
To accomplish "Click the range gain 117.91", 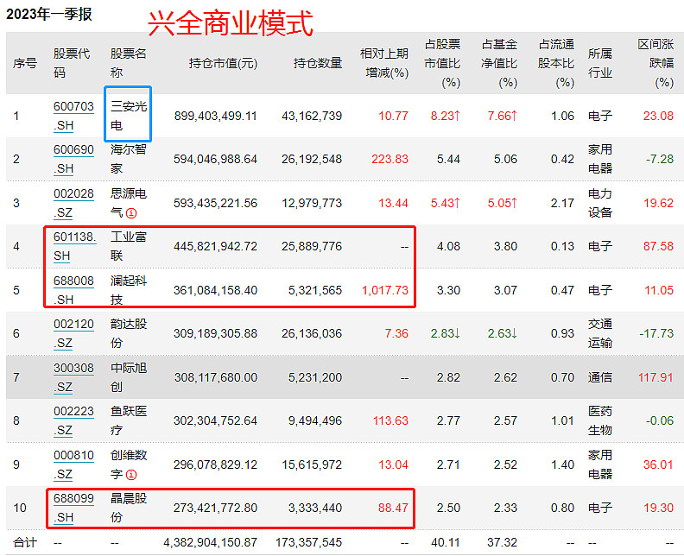I will click(x=656, y=377).
